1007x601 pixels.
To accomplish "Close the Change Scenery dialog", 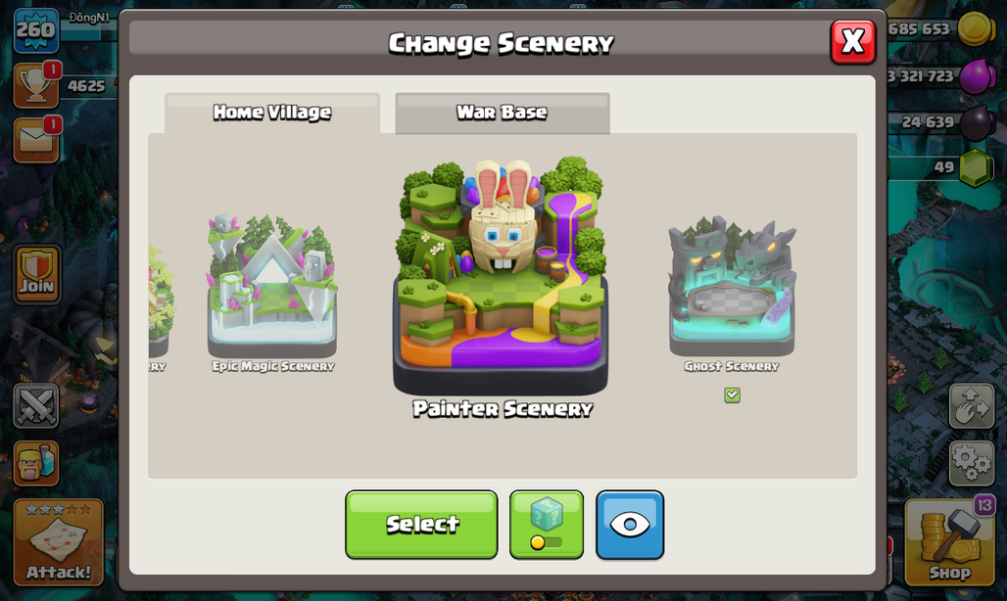I will (853, 42).
